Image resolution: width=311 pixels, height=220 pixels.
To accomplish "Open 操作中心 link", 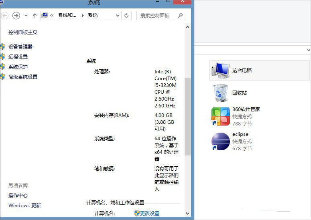I will pos(18,196).
